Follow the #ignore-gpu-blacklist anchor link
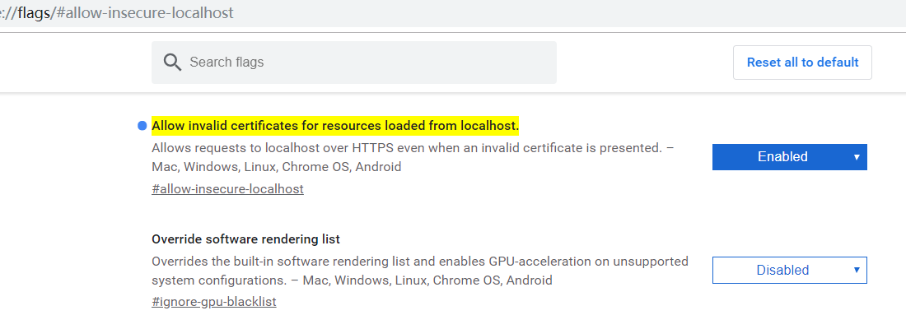The width and height of the screenshot is (906, 329). tap(214, 302)
